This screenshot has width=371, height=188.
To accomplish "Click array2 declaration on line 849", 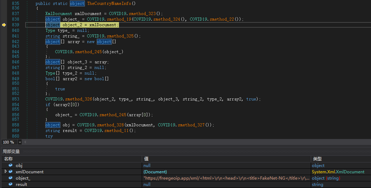I will tap(70, 79).
